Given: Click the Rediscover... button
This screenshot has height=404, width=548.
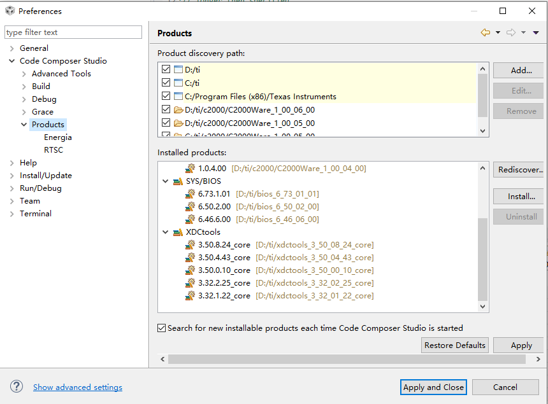Looking at the screenshot, I should (x=519, y=170).
